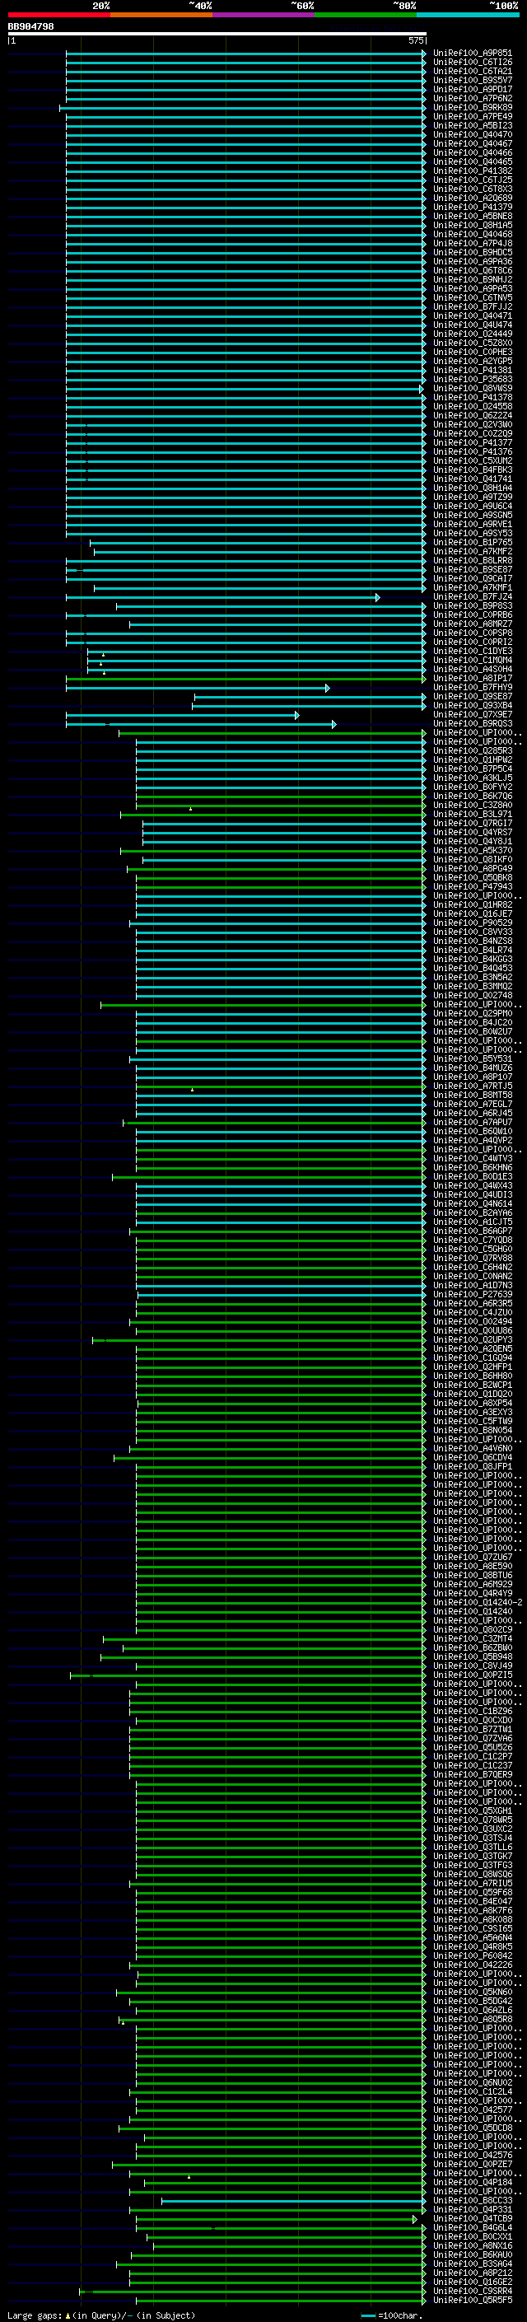Click the query end position label 575
527x2322 pixels.
click(415, 40)
